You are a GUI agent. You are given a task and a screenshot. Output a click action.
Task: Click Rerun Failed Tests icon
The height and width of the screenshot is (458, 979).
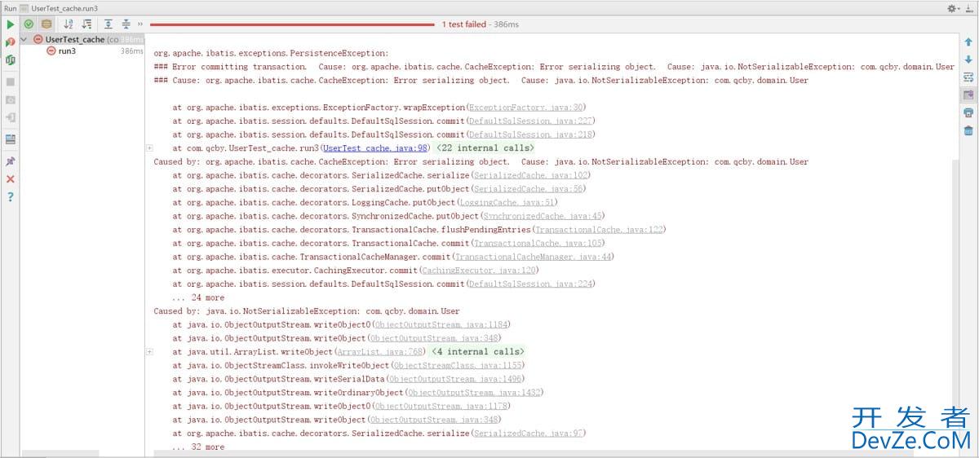point(10,42)
